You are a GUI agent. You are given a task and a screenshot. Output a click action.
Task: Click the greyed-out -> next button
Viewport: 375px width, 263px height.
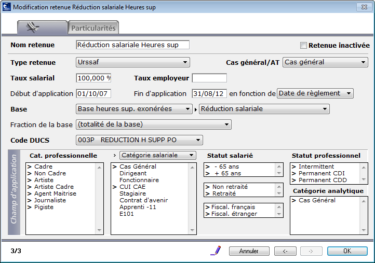click(x=311, y=251)
